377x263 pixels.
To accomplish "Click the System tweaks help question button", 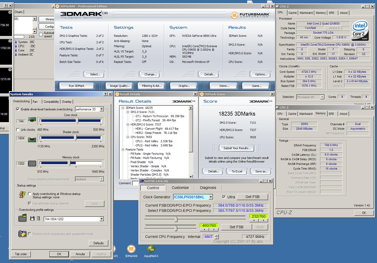I will [105, 94].
